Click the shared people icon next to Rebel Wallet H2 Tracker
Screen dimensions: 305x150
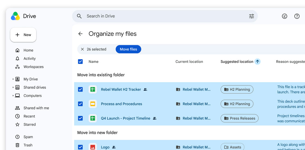tap(145, 90)
